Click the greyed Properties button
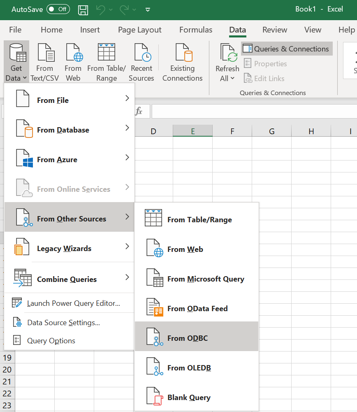357x412 pixels. point(265,63)
